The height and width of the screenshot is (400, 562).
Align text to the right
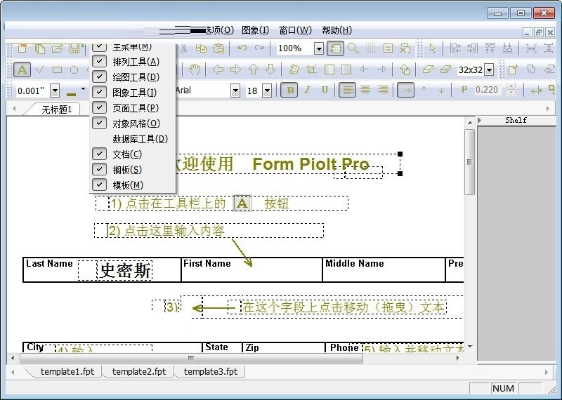click(383, 91)
